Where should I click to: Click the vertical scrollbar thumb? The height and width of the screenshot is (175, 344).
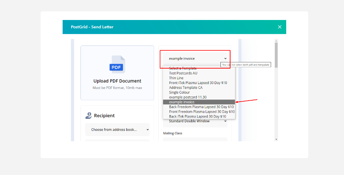point(276,55)
